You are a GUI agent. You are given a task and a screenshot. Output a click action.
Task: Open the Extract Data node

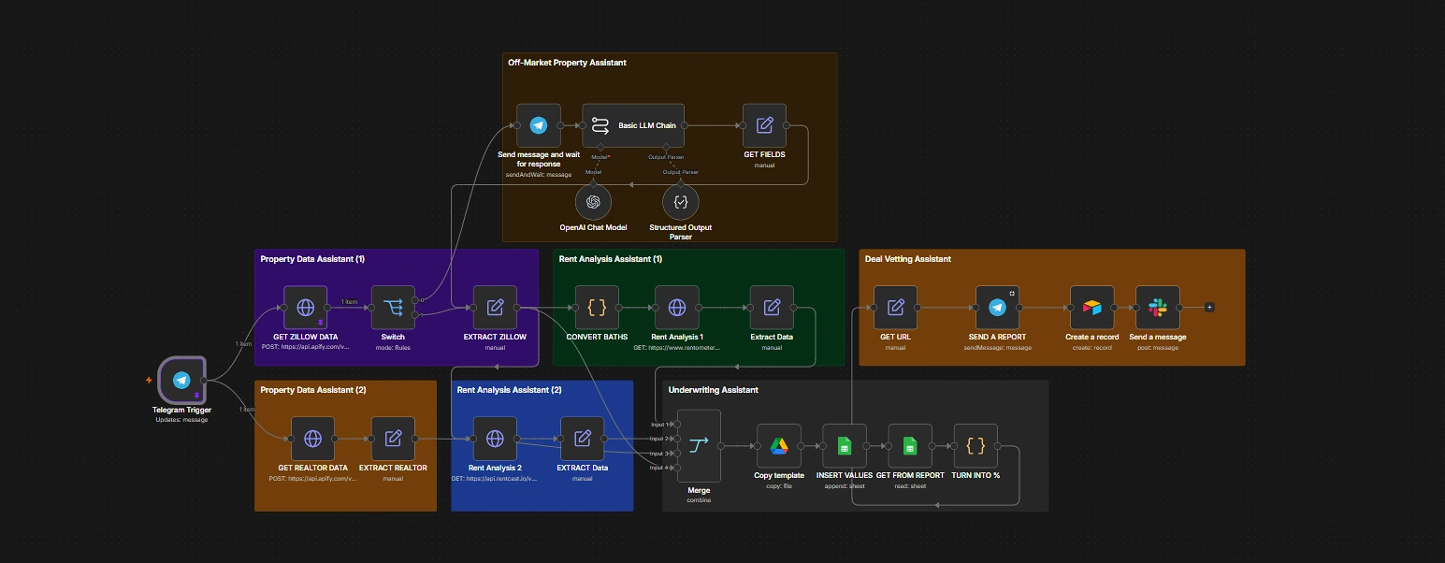click(772, 308)
